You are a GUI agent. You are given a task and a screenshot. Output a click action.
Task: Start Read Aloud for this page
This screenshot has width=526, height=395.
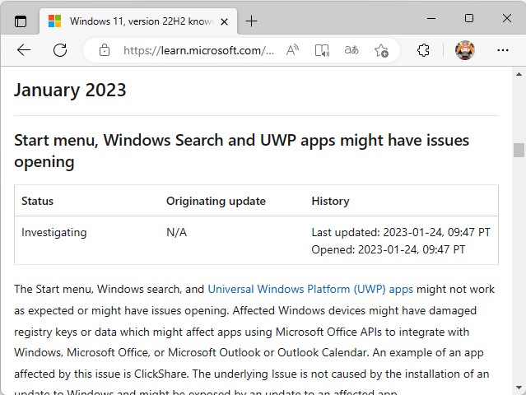292,50
